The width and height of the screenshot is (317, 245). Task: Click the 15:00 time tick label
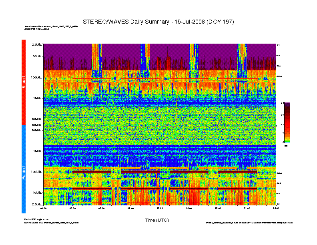[x=189, y=208]
